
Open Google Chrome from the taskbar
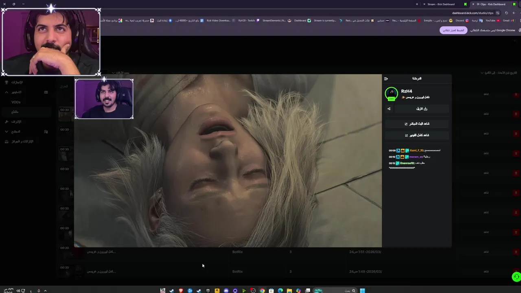click(x=262, y=291)
